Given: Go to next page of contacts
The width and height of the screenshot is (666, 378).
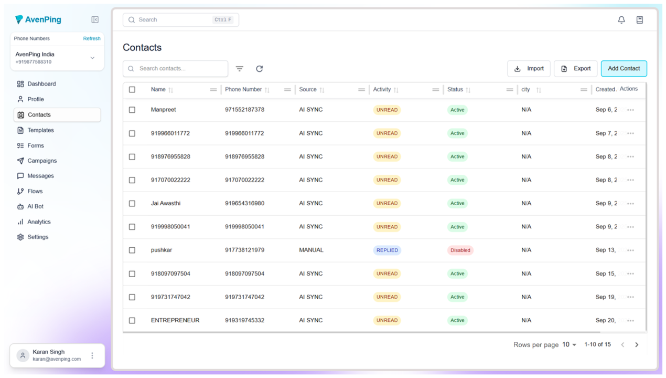Looking at the screenshot, I should pos(637,345).
